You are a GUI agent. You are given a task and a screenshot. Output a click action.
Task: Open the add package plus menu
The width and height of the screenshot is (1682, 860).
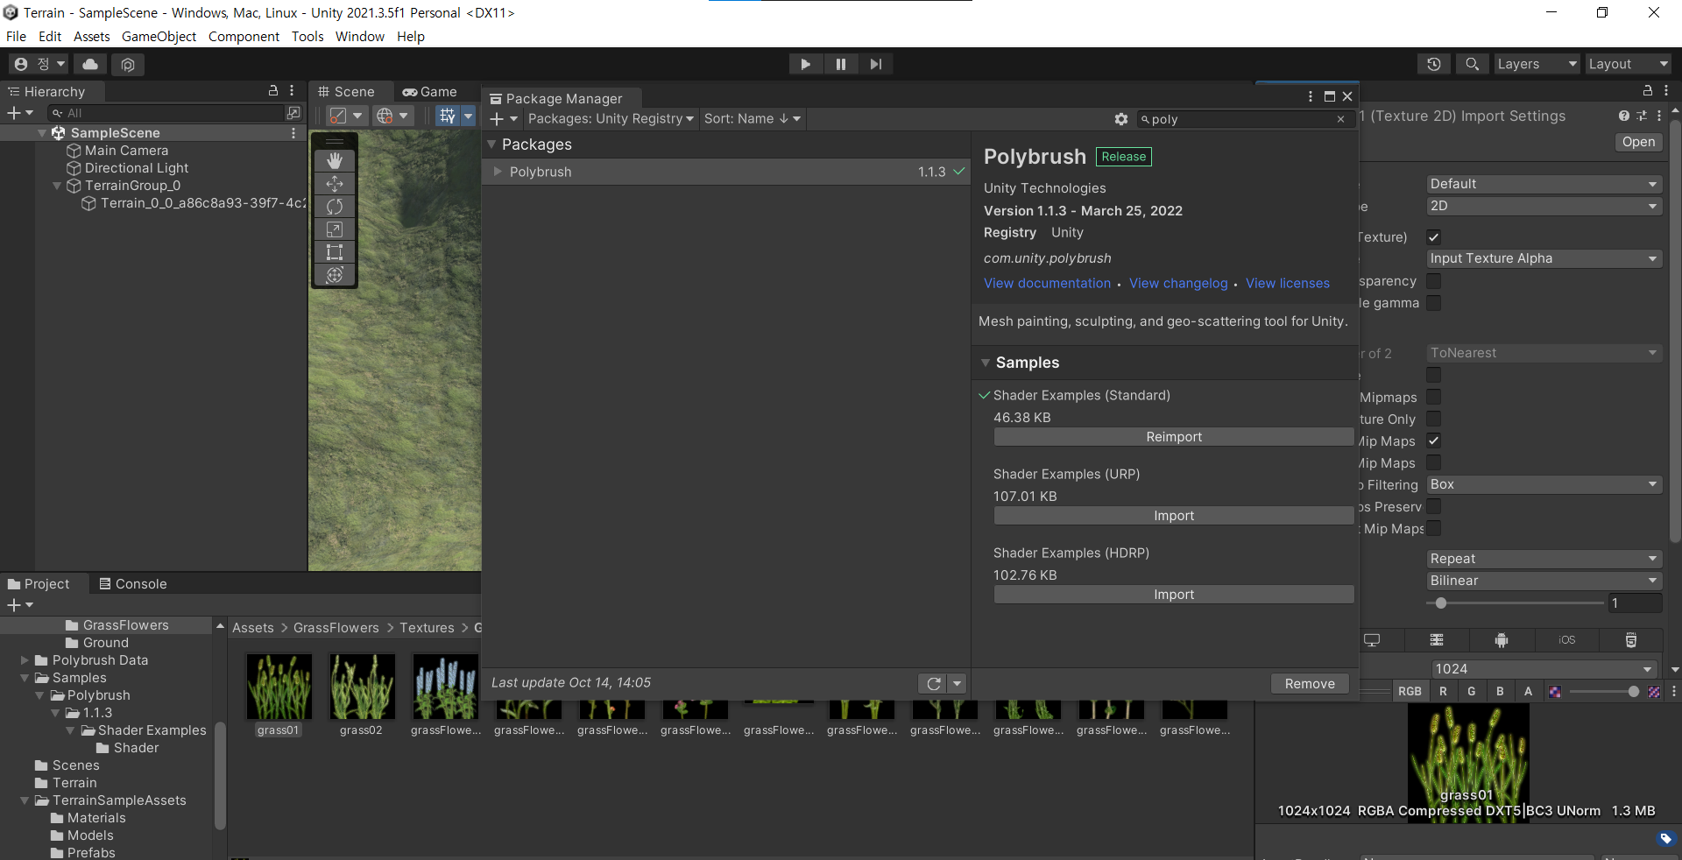click(503, 119)
